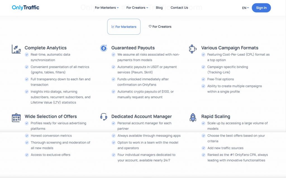
Task: Click the heart icon beside For Creators tab
Action: coord(150,26)
